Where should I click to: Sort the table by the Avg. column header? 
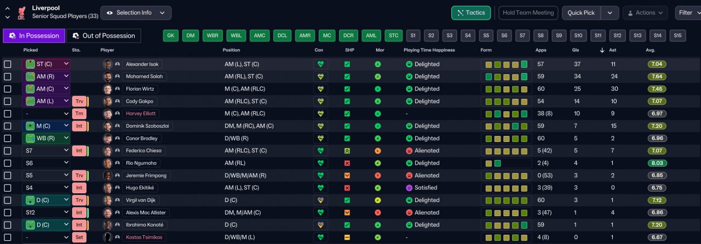point(650,50)
